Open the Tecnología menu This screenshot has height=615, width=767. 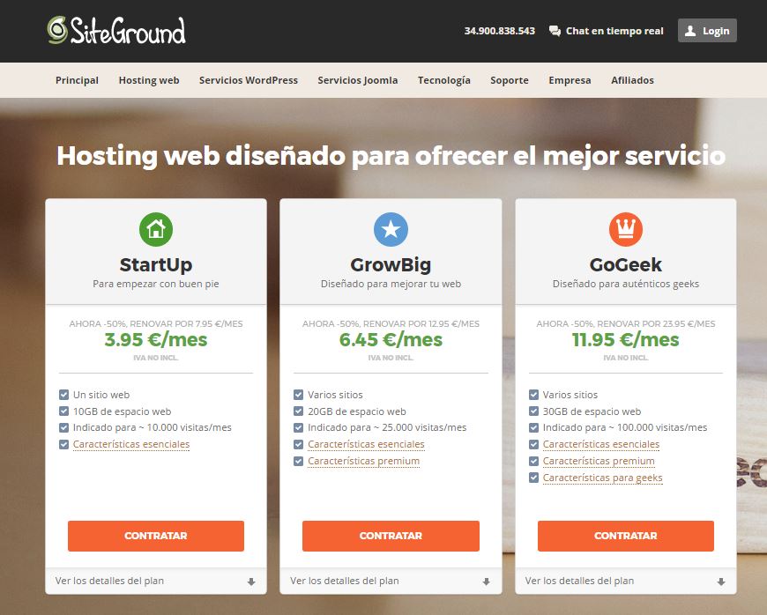(444, 80)
